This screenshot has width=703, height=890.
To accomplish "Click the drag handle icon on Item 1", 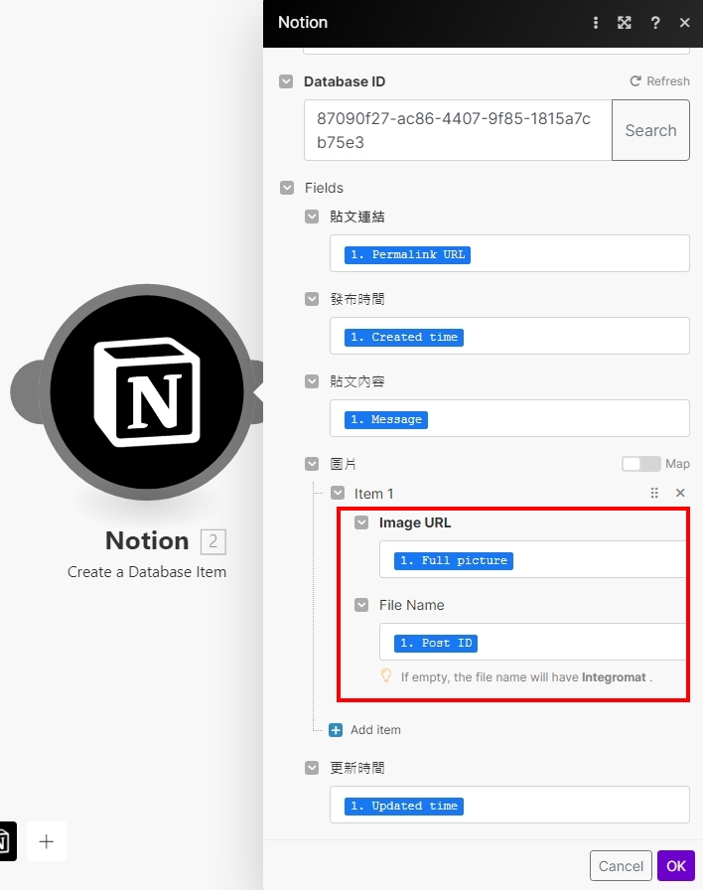I will (x=654, y=493).
